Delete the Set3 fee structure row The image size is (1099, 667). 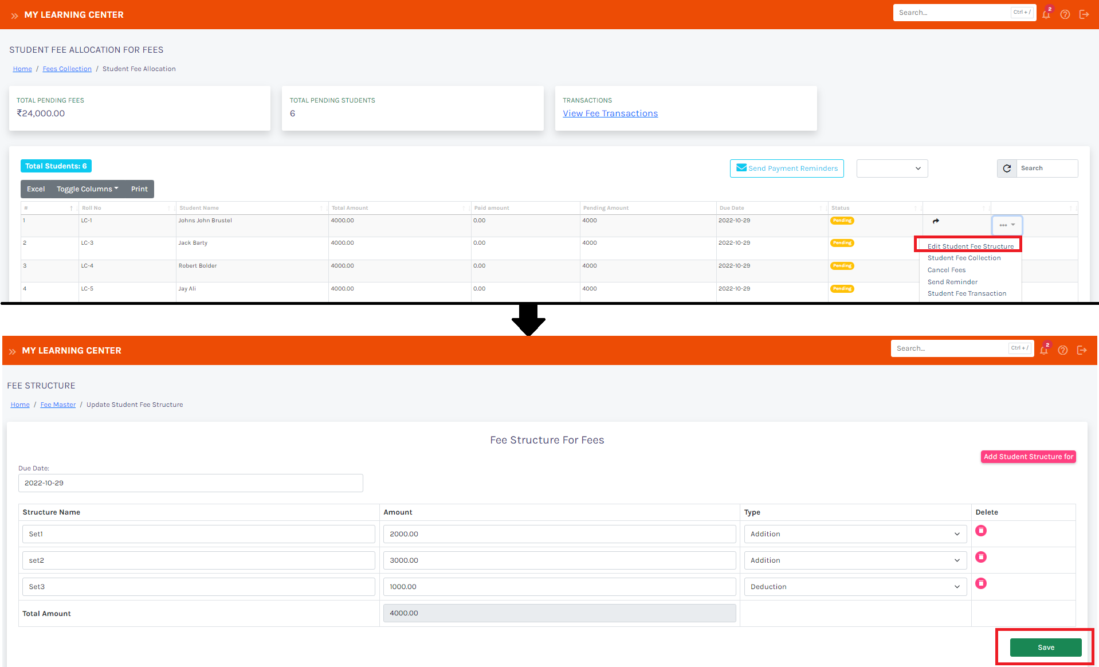pyautogui.click(x=981, y=583)
